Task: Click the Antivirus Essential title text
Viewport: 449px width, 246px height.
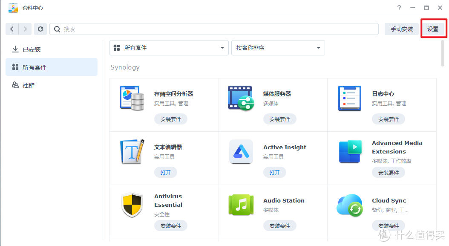Action: tap(168, 200)
